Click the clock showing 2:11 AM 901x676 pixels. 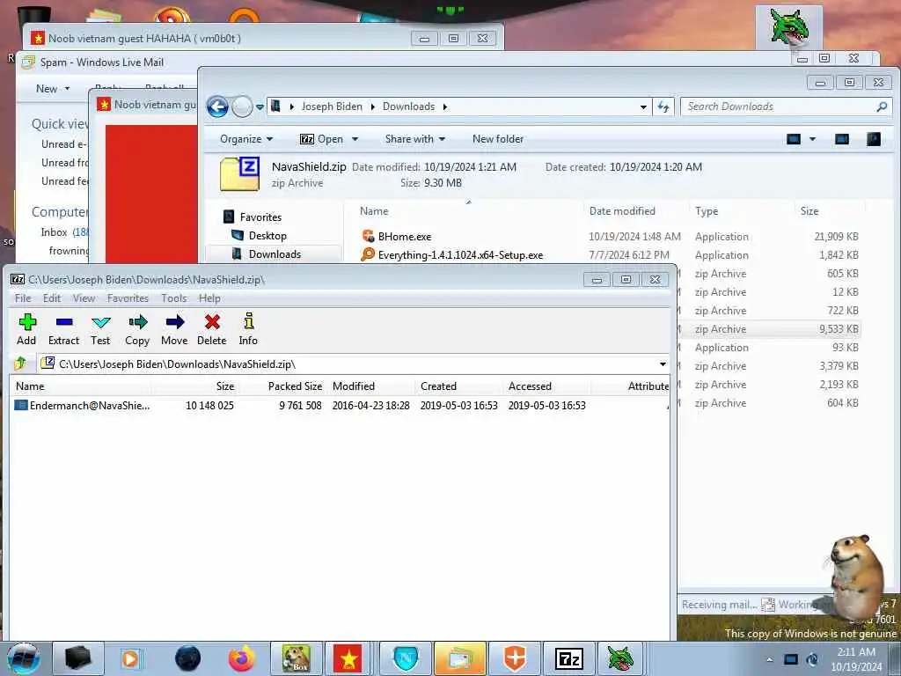click(x=856, y=659)
